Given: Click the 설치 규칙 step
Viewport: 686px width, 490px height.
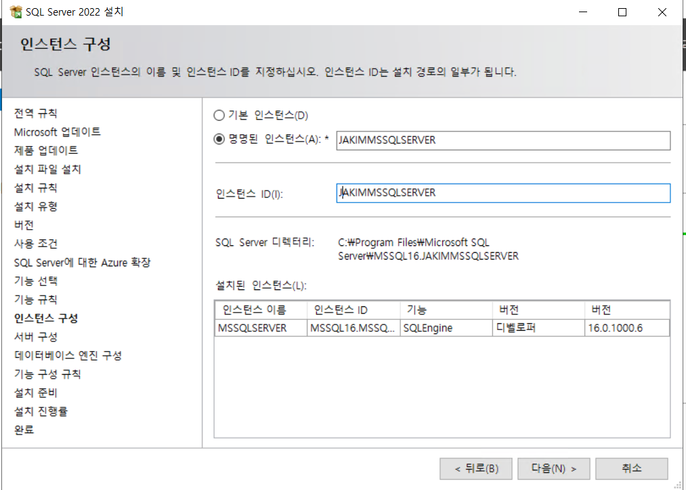Looking at the screenshot, I should point(35,188).
